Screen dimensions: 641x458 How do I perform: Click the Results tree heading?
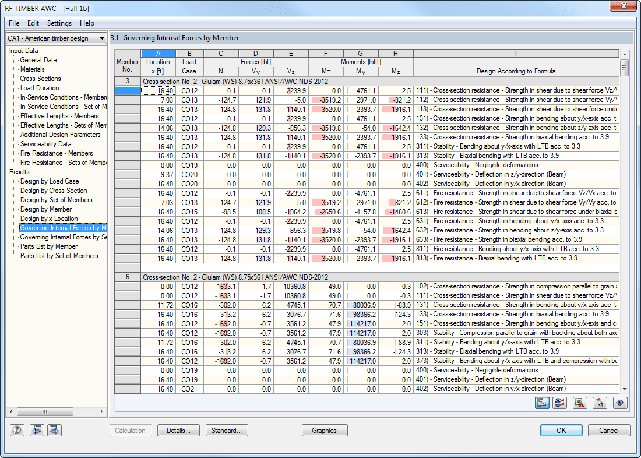[19, 172]
